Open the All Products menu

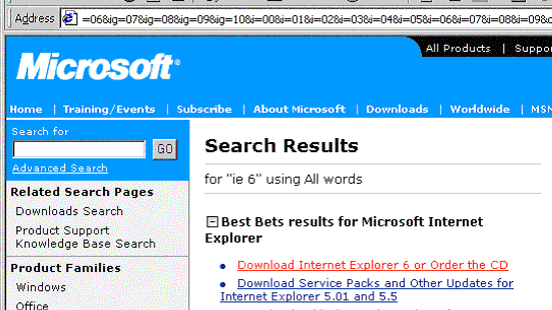(458, 48)
